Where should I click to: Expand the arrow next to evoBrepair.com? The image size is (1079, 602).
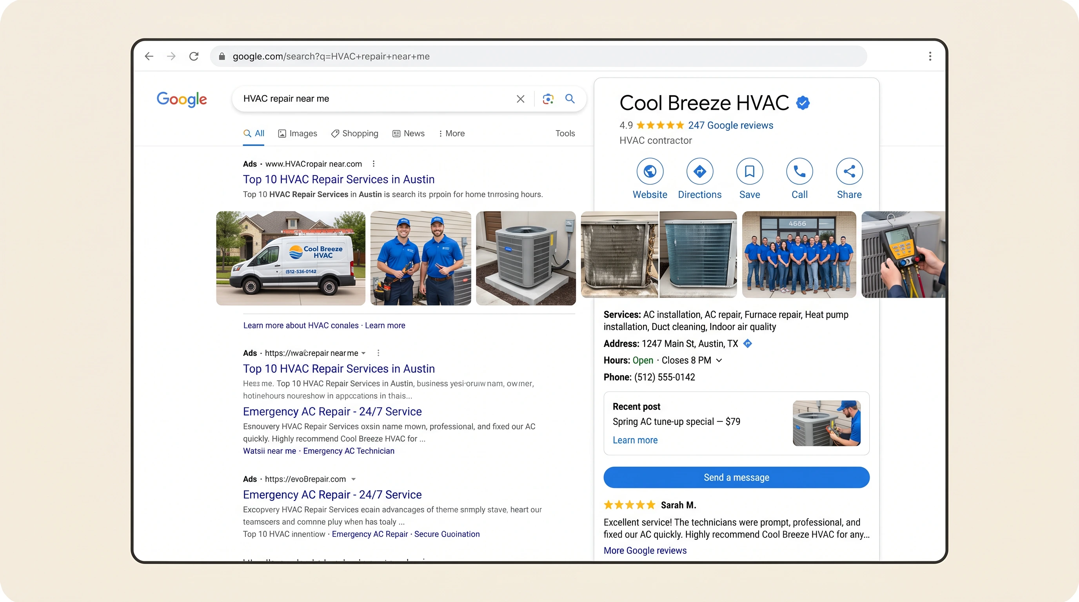click(x=353, y=479)
